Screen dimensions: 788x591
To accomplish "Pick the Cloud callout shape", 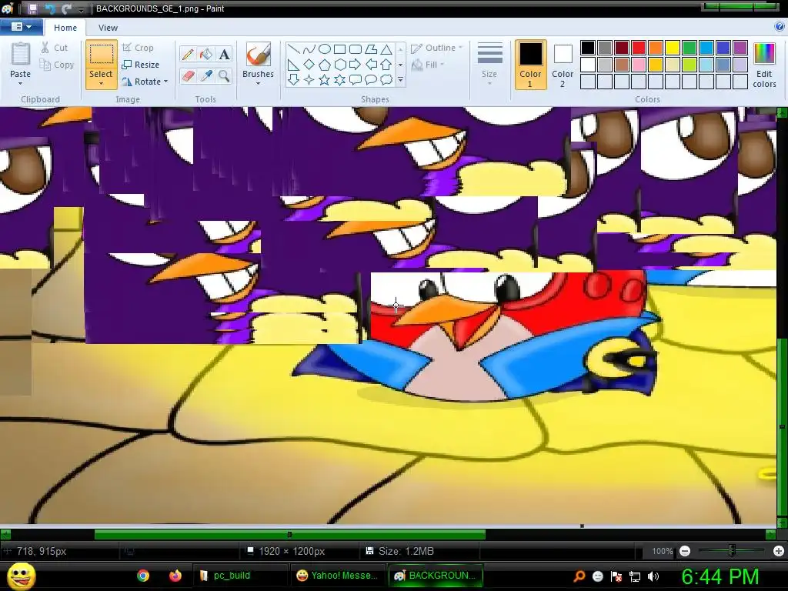I will pyautogui.click(x=386, y=79).
